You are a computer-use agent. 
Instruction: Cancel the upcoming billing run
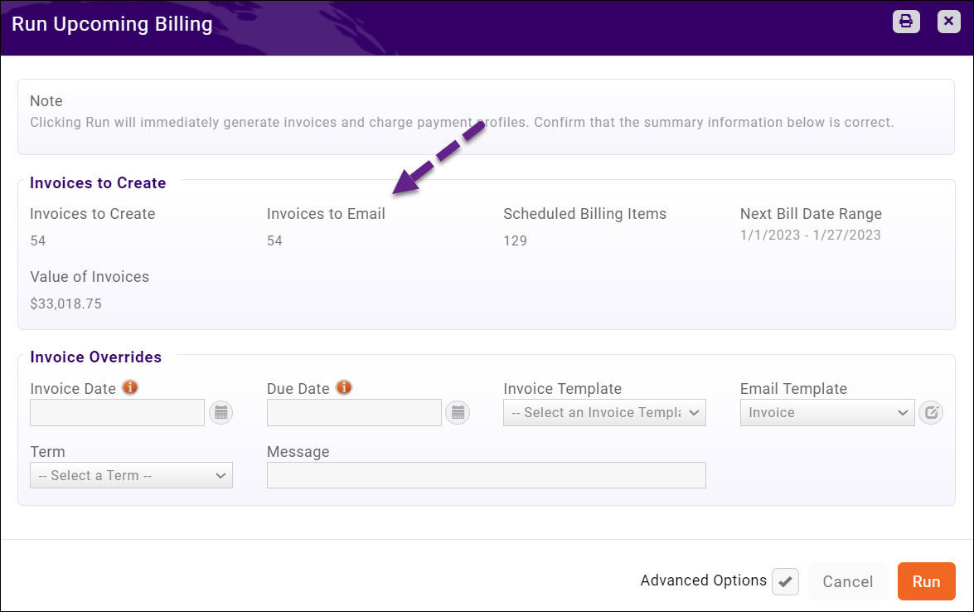coord(847,581)
